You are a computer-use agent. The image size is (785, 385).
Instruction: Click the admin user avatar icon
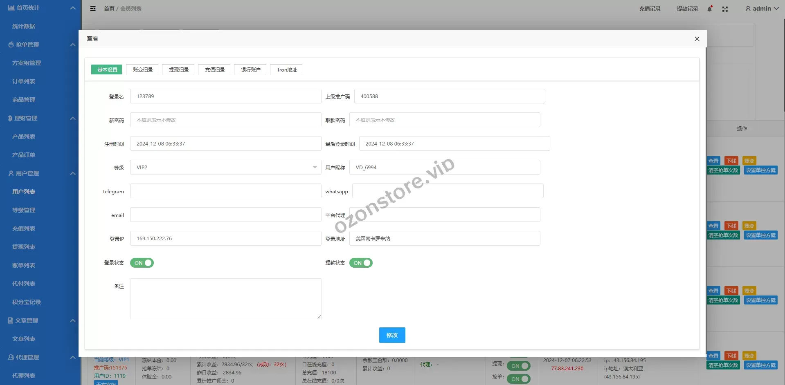748,9
